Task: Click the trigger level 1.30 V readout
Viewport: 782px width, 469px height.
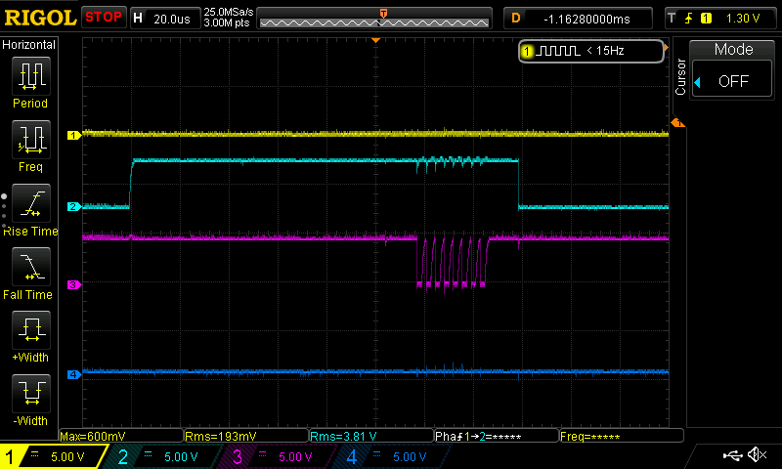Action: (743, 19)
